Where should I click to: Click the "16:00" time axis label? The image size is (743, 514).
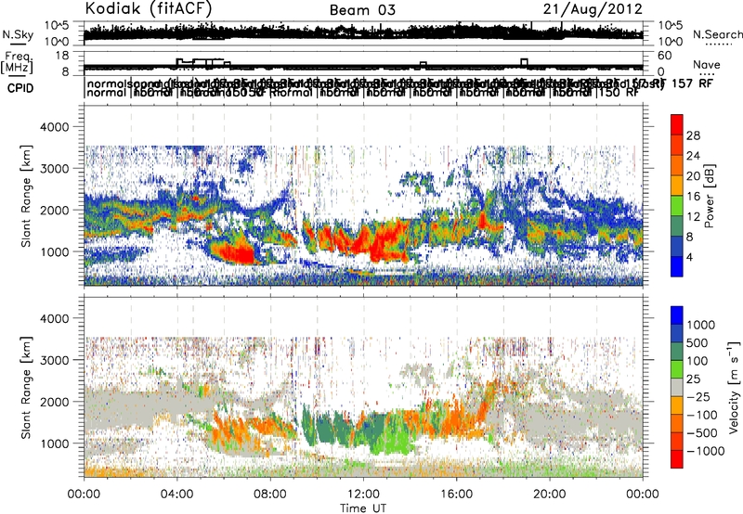[456, 495]
